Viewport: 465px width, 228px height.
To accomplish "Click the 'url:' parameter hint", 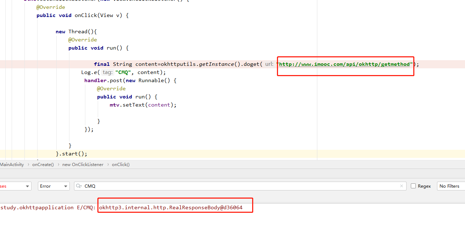I will tap(269, 64).
